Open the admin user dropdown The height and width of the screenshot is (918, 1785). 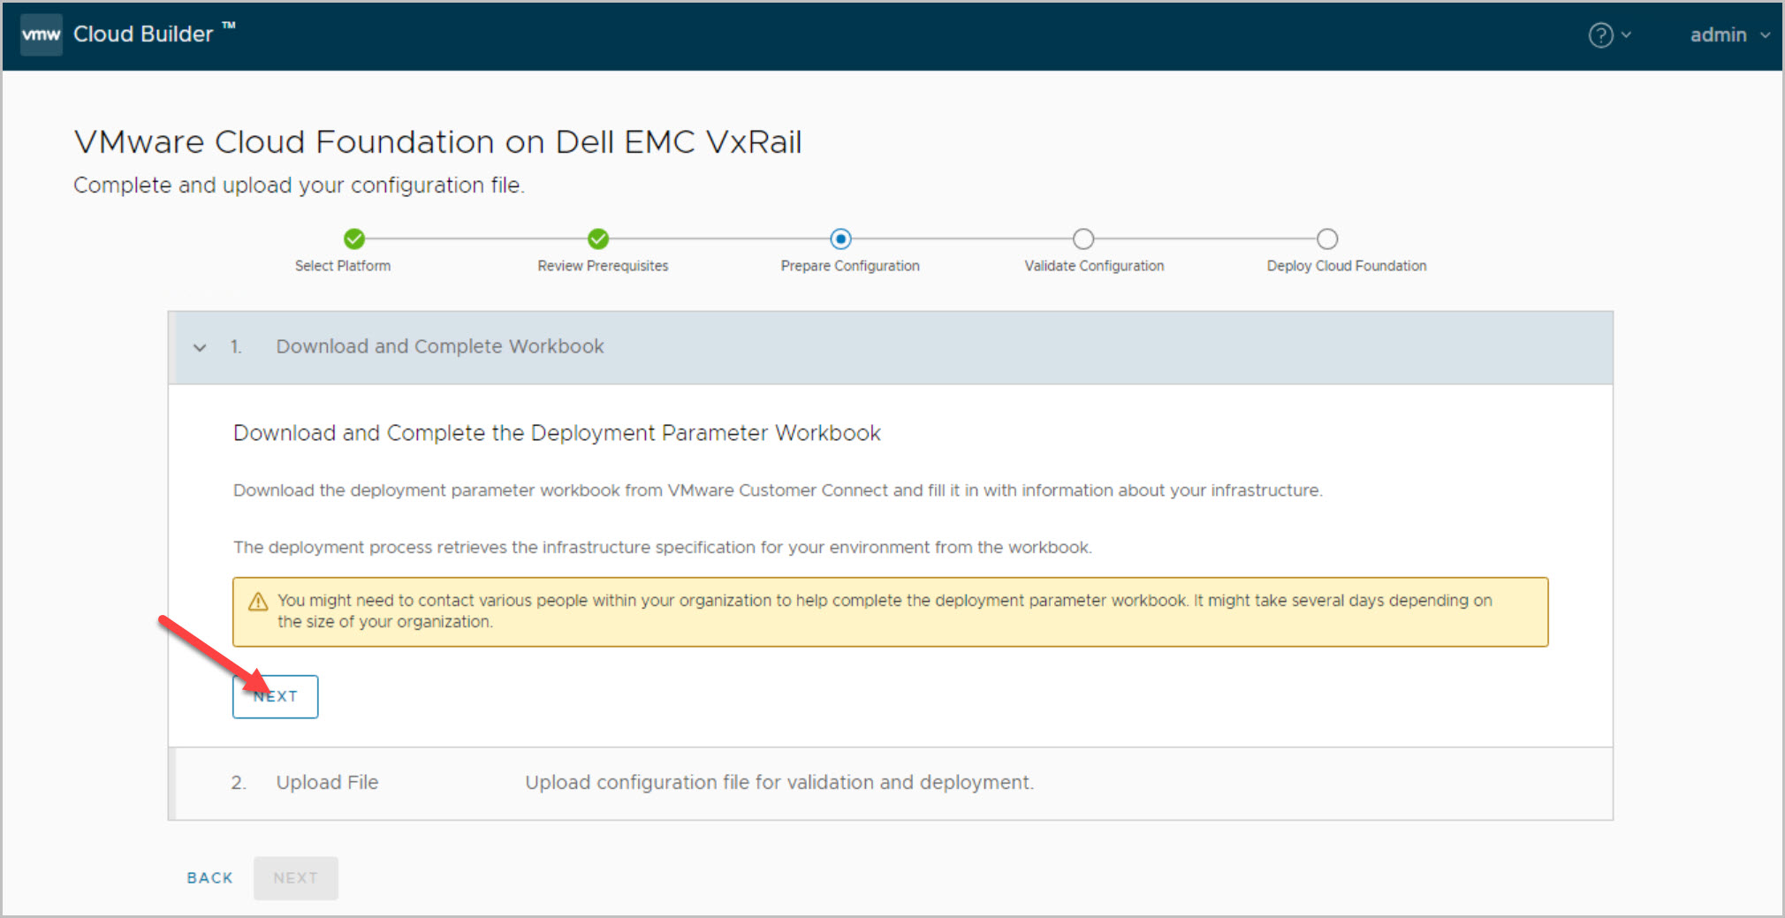1728,35
